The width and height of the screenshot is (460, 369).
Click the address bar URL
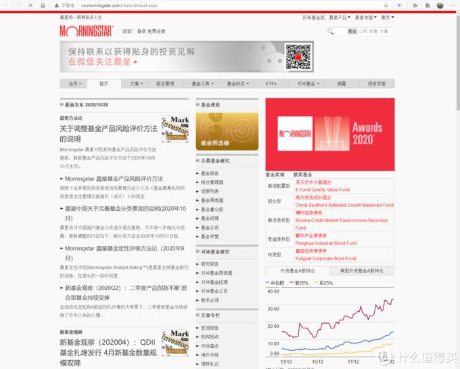click(x=119, y=5)
